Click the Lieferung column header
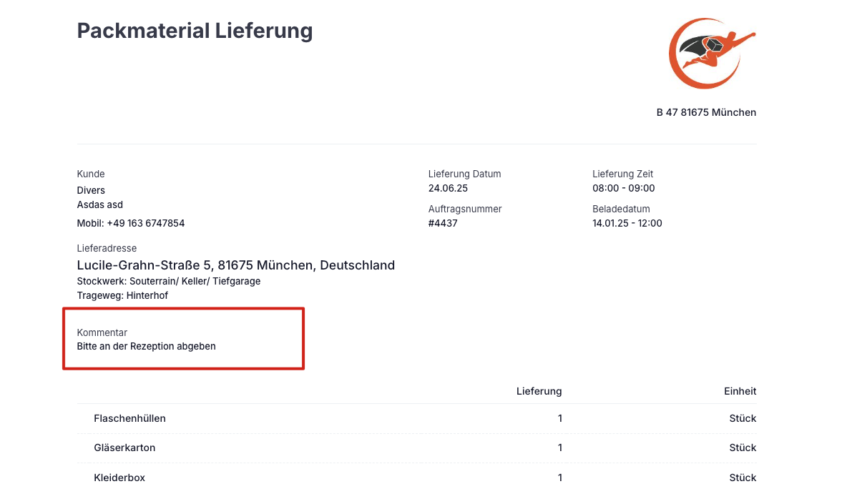The height and width of the screenshot is (484, 857). [x=539, y=391]
